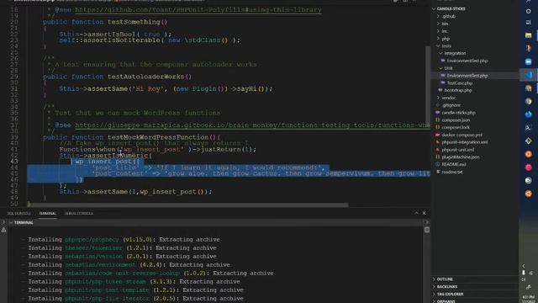Open the blue Firefox-style browser taskbar icon

coord(529,114)
